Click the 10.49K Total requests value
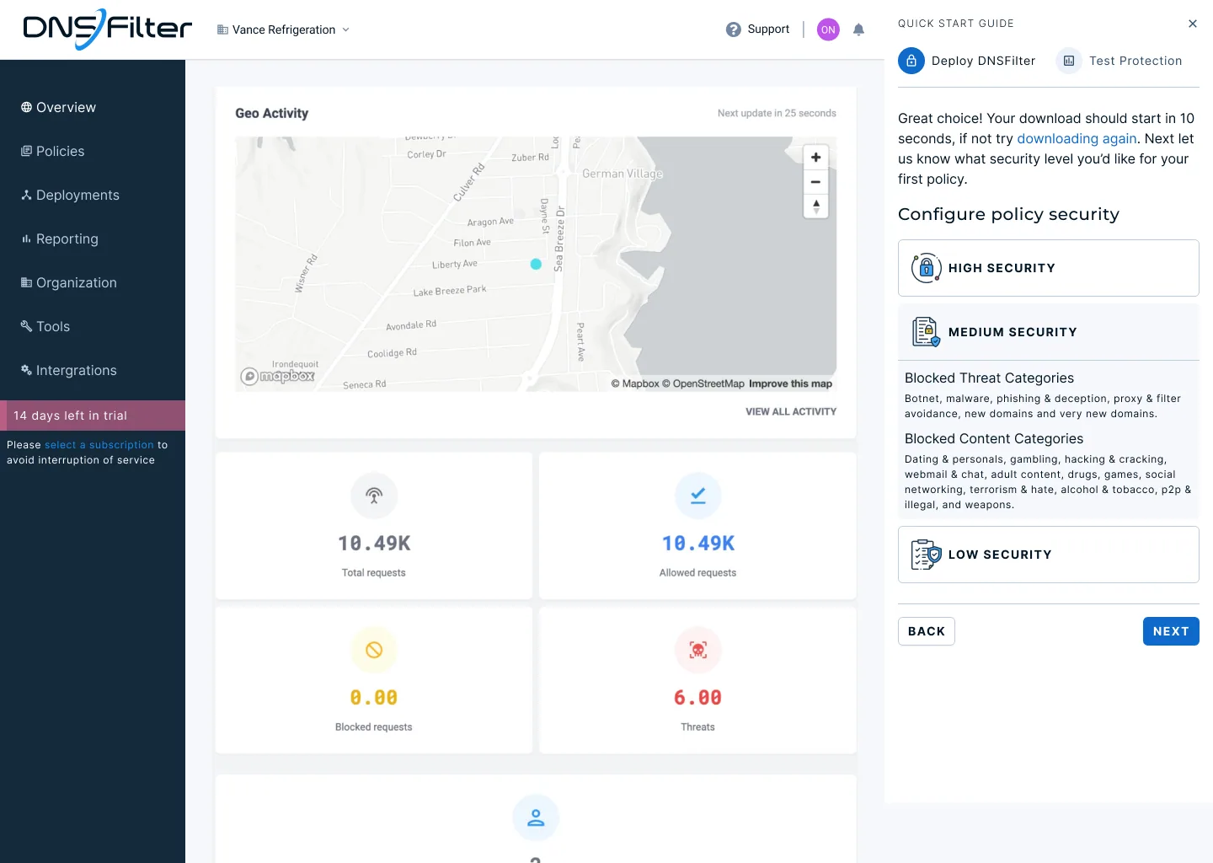 point(374,544)
